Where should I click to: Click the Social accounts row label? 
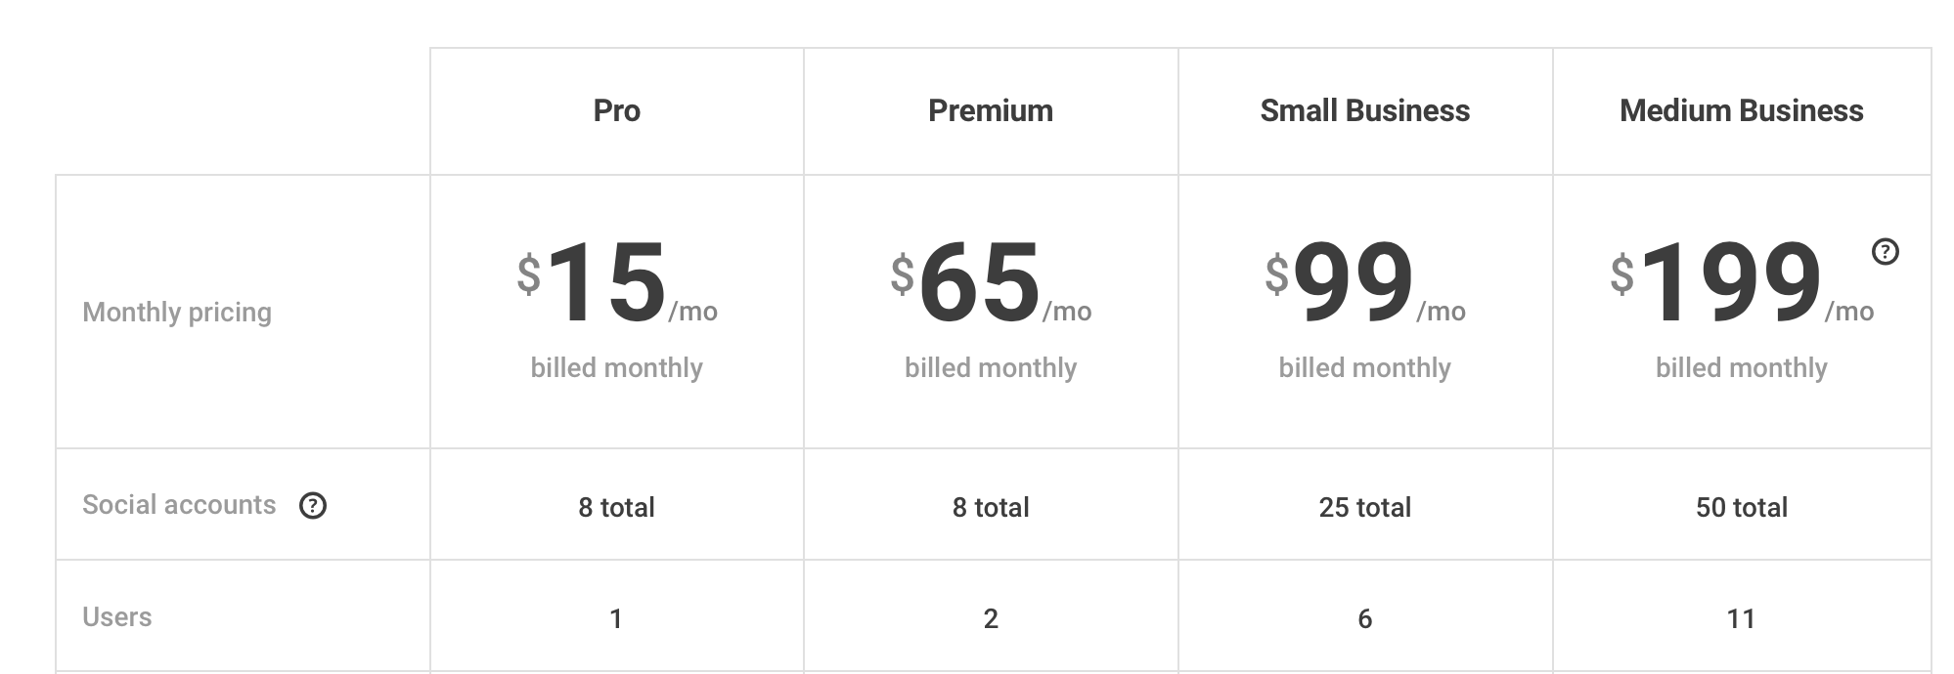click(x=179, y=505)
